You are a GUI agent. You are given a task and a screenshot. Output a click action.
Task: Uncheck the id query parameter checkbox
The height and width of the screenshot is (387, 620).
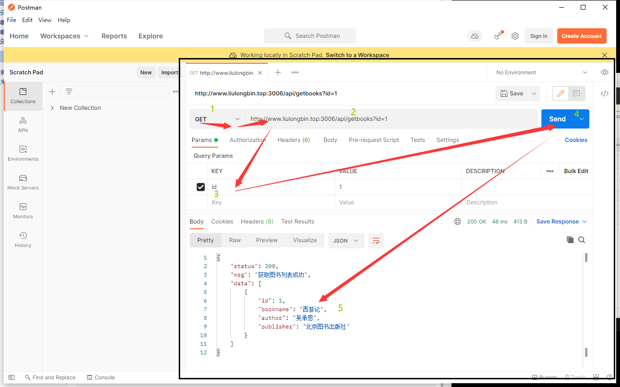pyautogui.click(x=201, y=187)
